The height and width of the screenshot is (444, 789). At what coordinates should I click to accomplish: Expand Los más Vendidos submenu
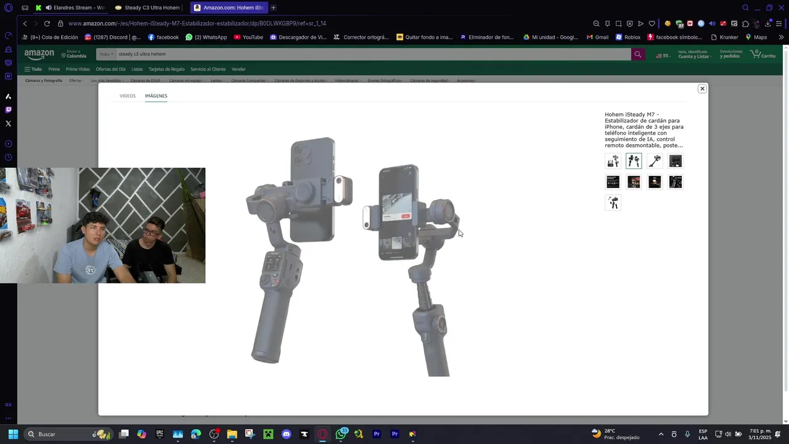(107, 81)
